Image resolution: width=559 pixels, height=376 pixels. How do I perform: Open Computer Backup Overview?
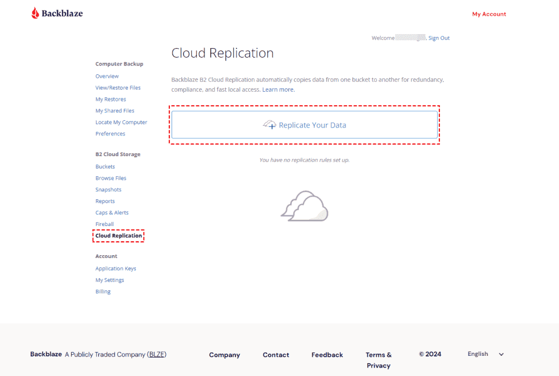point(107,76)
